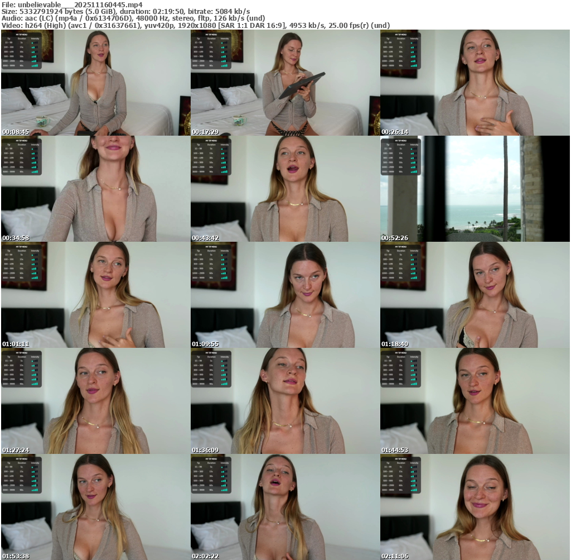The height and width of the screenshot is (560, 571).
Task: Click the bitrate 5084 kb/s text
Action: pos(233,12)
